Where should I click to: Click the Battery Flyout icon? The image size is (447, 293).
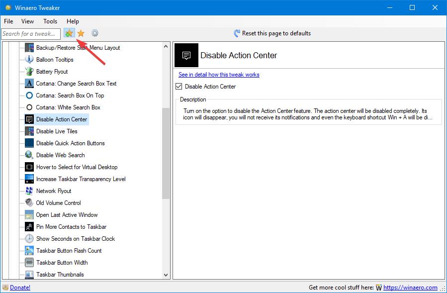pyautogui.click(x=29, y=71)
